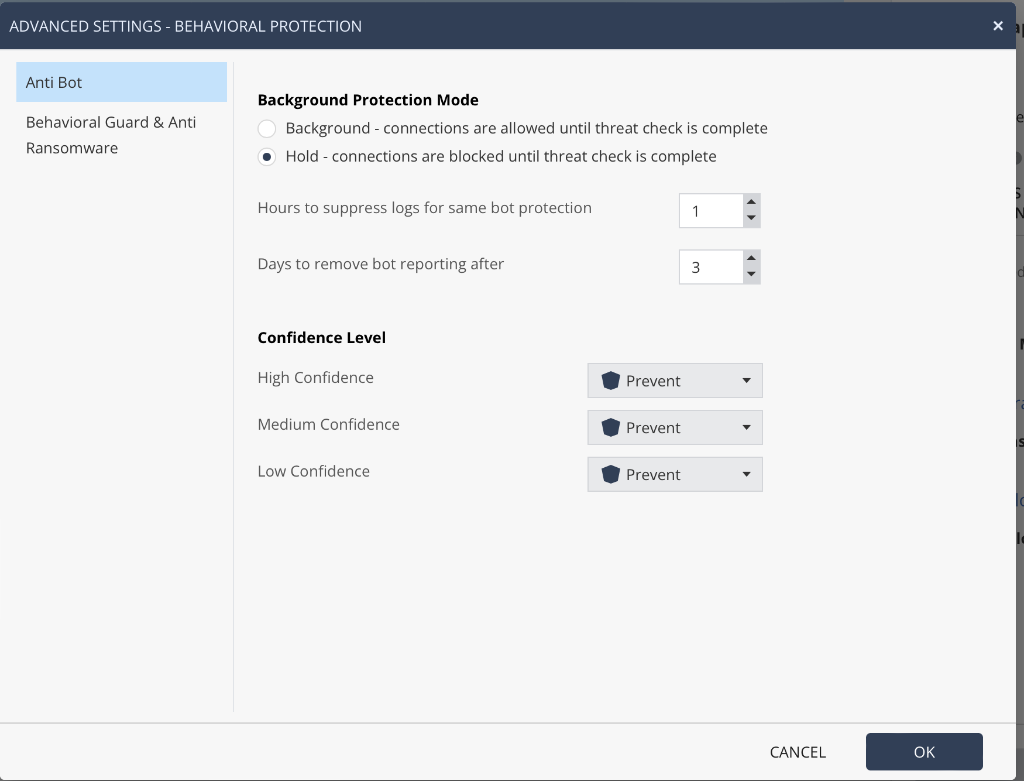Click the Low Confidence shield icon
The width and height of the screenshot is (1024, 781).
(x=610, y=474)
